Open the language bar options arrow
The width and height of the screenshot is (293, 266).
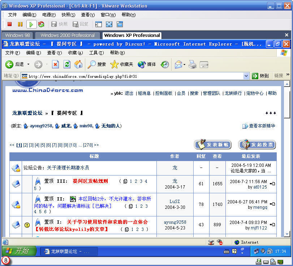pyautogui.click(x=242, y=253)
